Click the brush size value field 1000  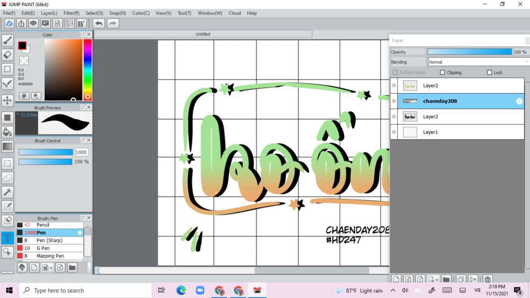[81, 153]
